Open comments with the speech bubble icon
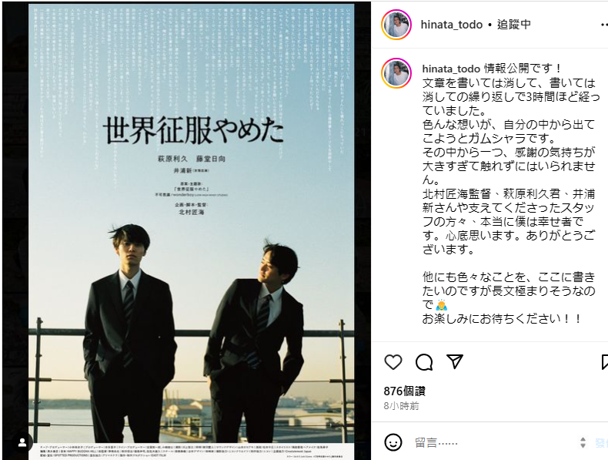Screen dimensions: 608x460 [424, 362]
